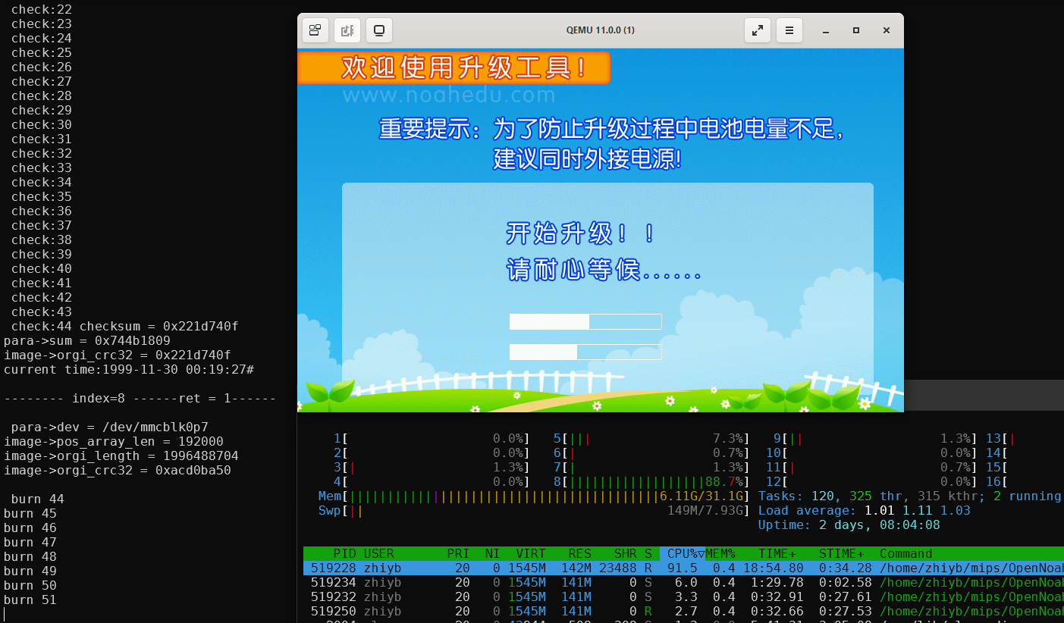The image size is (1064, 623).
Task: Click the QEMU 11.0.0 (1) title text
Action: click(601, 30)
